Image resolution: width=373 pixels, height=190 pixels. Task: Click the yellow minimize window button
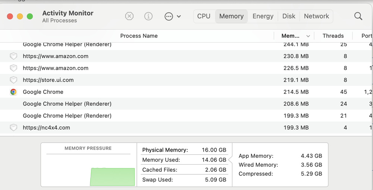coord(20,16)
